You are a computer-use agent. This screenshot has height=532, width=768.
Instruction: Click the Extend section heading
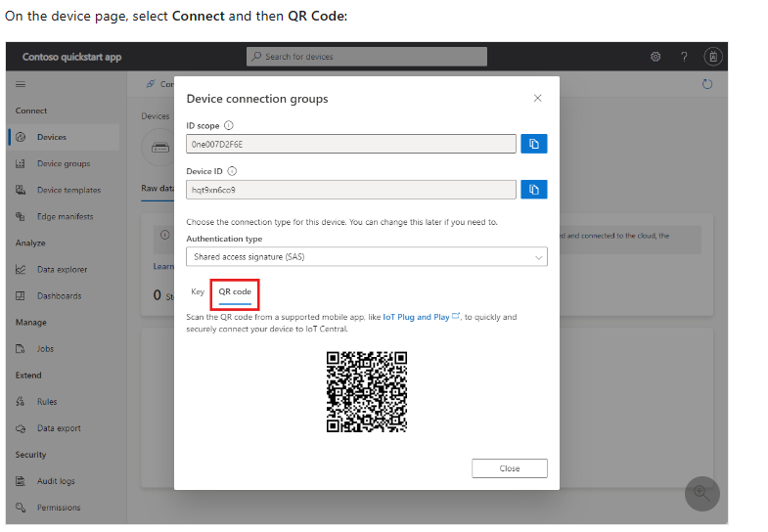click(28, 375)
